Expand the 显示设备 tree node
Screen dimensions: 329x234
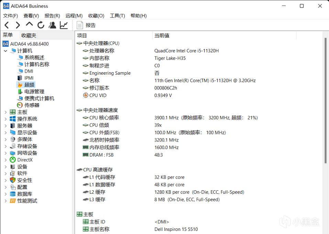[x=6, y=132]
